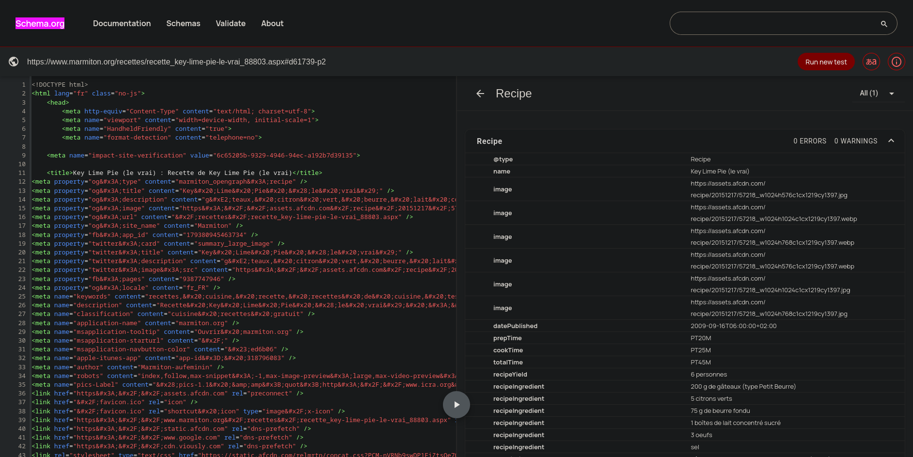Screen dimensions: 913x457
Task: Open the All (1) dropdown
Action: click(877, 93)
